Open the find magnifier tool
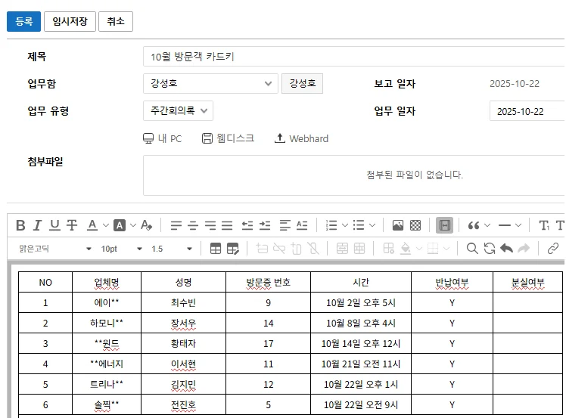Image resolution: width=566 pixels, height=418 pixels. point(472,248)
